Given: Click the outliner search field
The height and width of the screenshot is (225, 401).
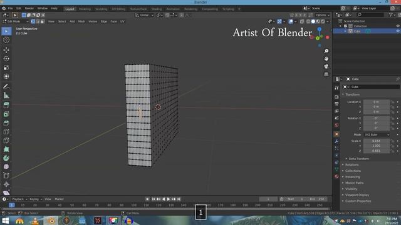Looking at the screenshot, I should tap(371, 15).
